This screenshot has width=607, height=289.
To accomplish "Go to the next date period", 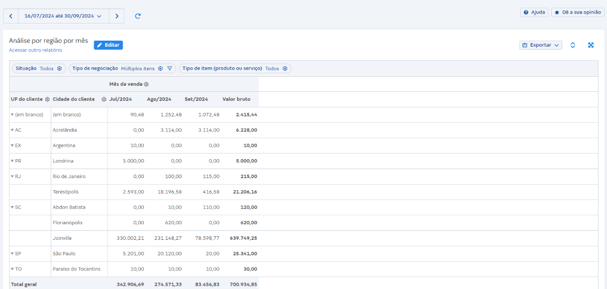I will [117, 16].
